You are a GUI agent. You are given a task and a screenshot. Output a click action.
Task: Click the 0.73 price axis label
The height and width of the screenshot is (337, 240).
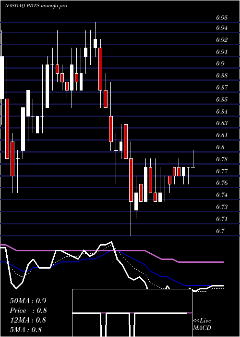tap(222, 207)
